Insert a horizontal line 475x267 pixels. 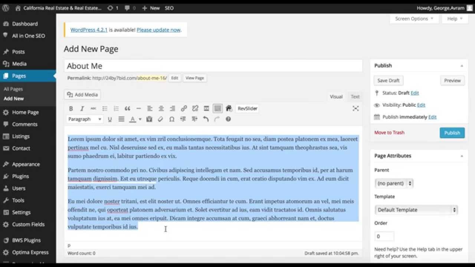[138, 109]
